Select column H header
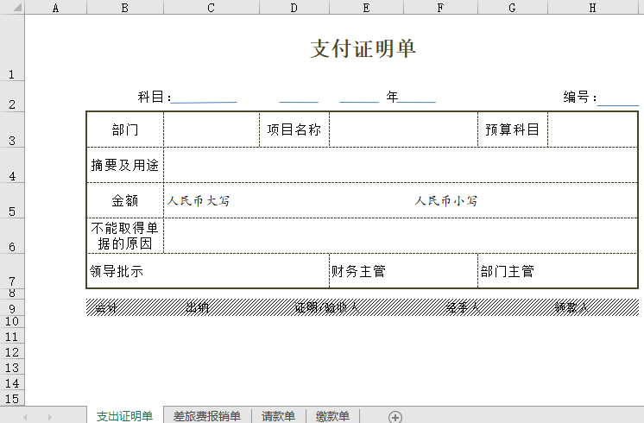This screenshot has height=423, width=644. click(x=592, y=8)
